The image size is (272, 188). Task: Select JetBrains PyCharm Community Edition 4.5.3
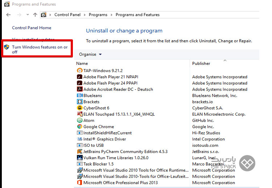pos(125,152)
